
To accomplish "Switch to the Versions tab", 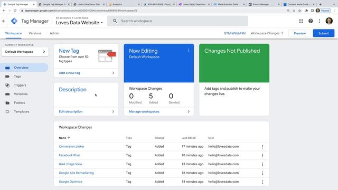I will point(35,33).
